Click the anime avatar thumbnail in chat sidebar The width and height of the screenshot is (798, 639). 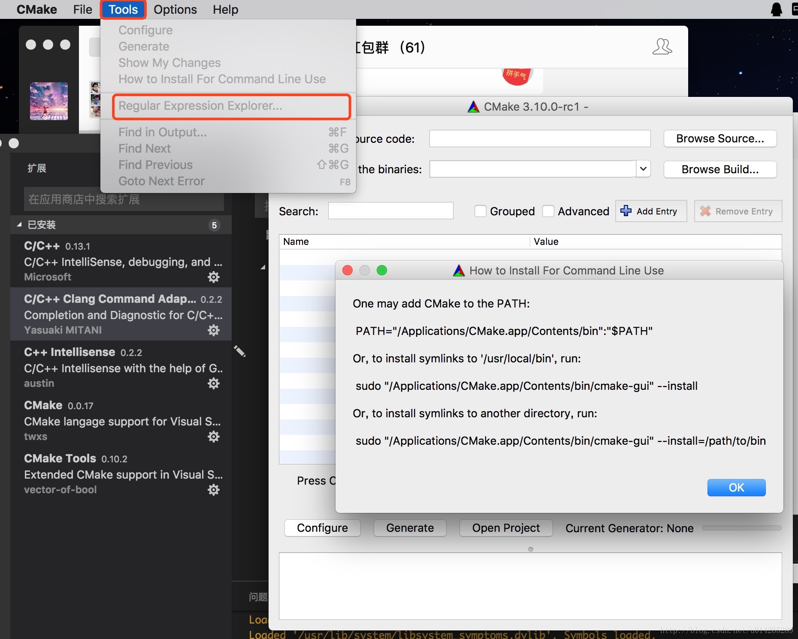(x=49, y=101)
